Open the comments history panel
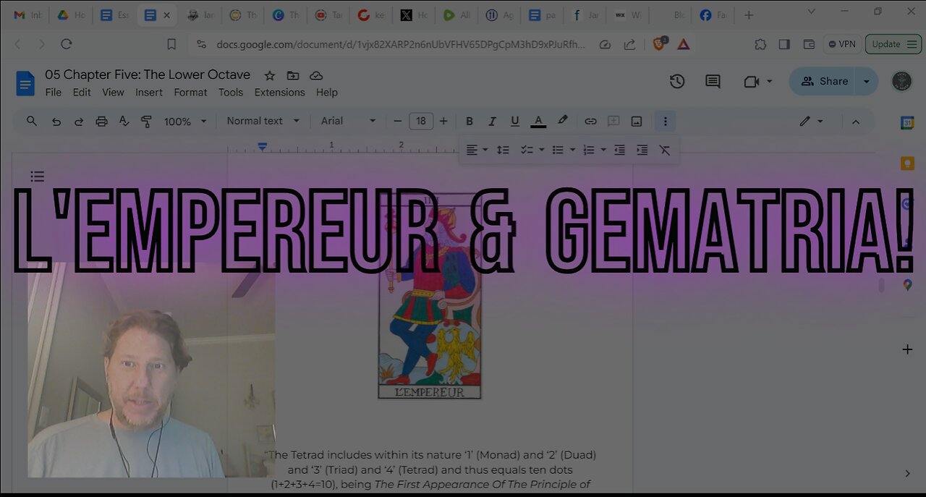The width and height of the screenshot is (926, 497). pyautogui.click(x=713, y=82)
